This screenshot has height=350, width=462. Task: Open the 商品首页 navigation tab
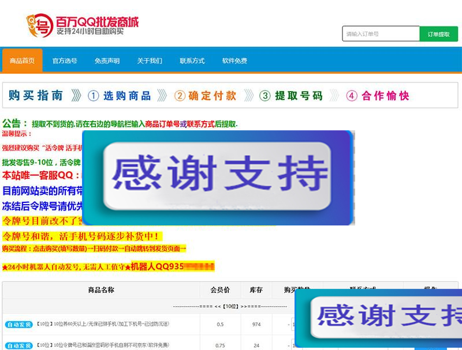point(23,61)
